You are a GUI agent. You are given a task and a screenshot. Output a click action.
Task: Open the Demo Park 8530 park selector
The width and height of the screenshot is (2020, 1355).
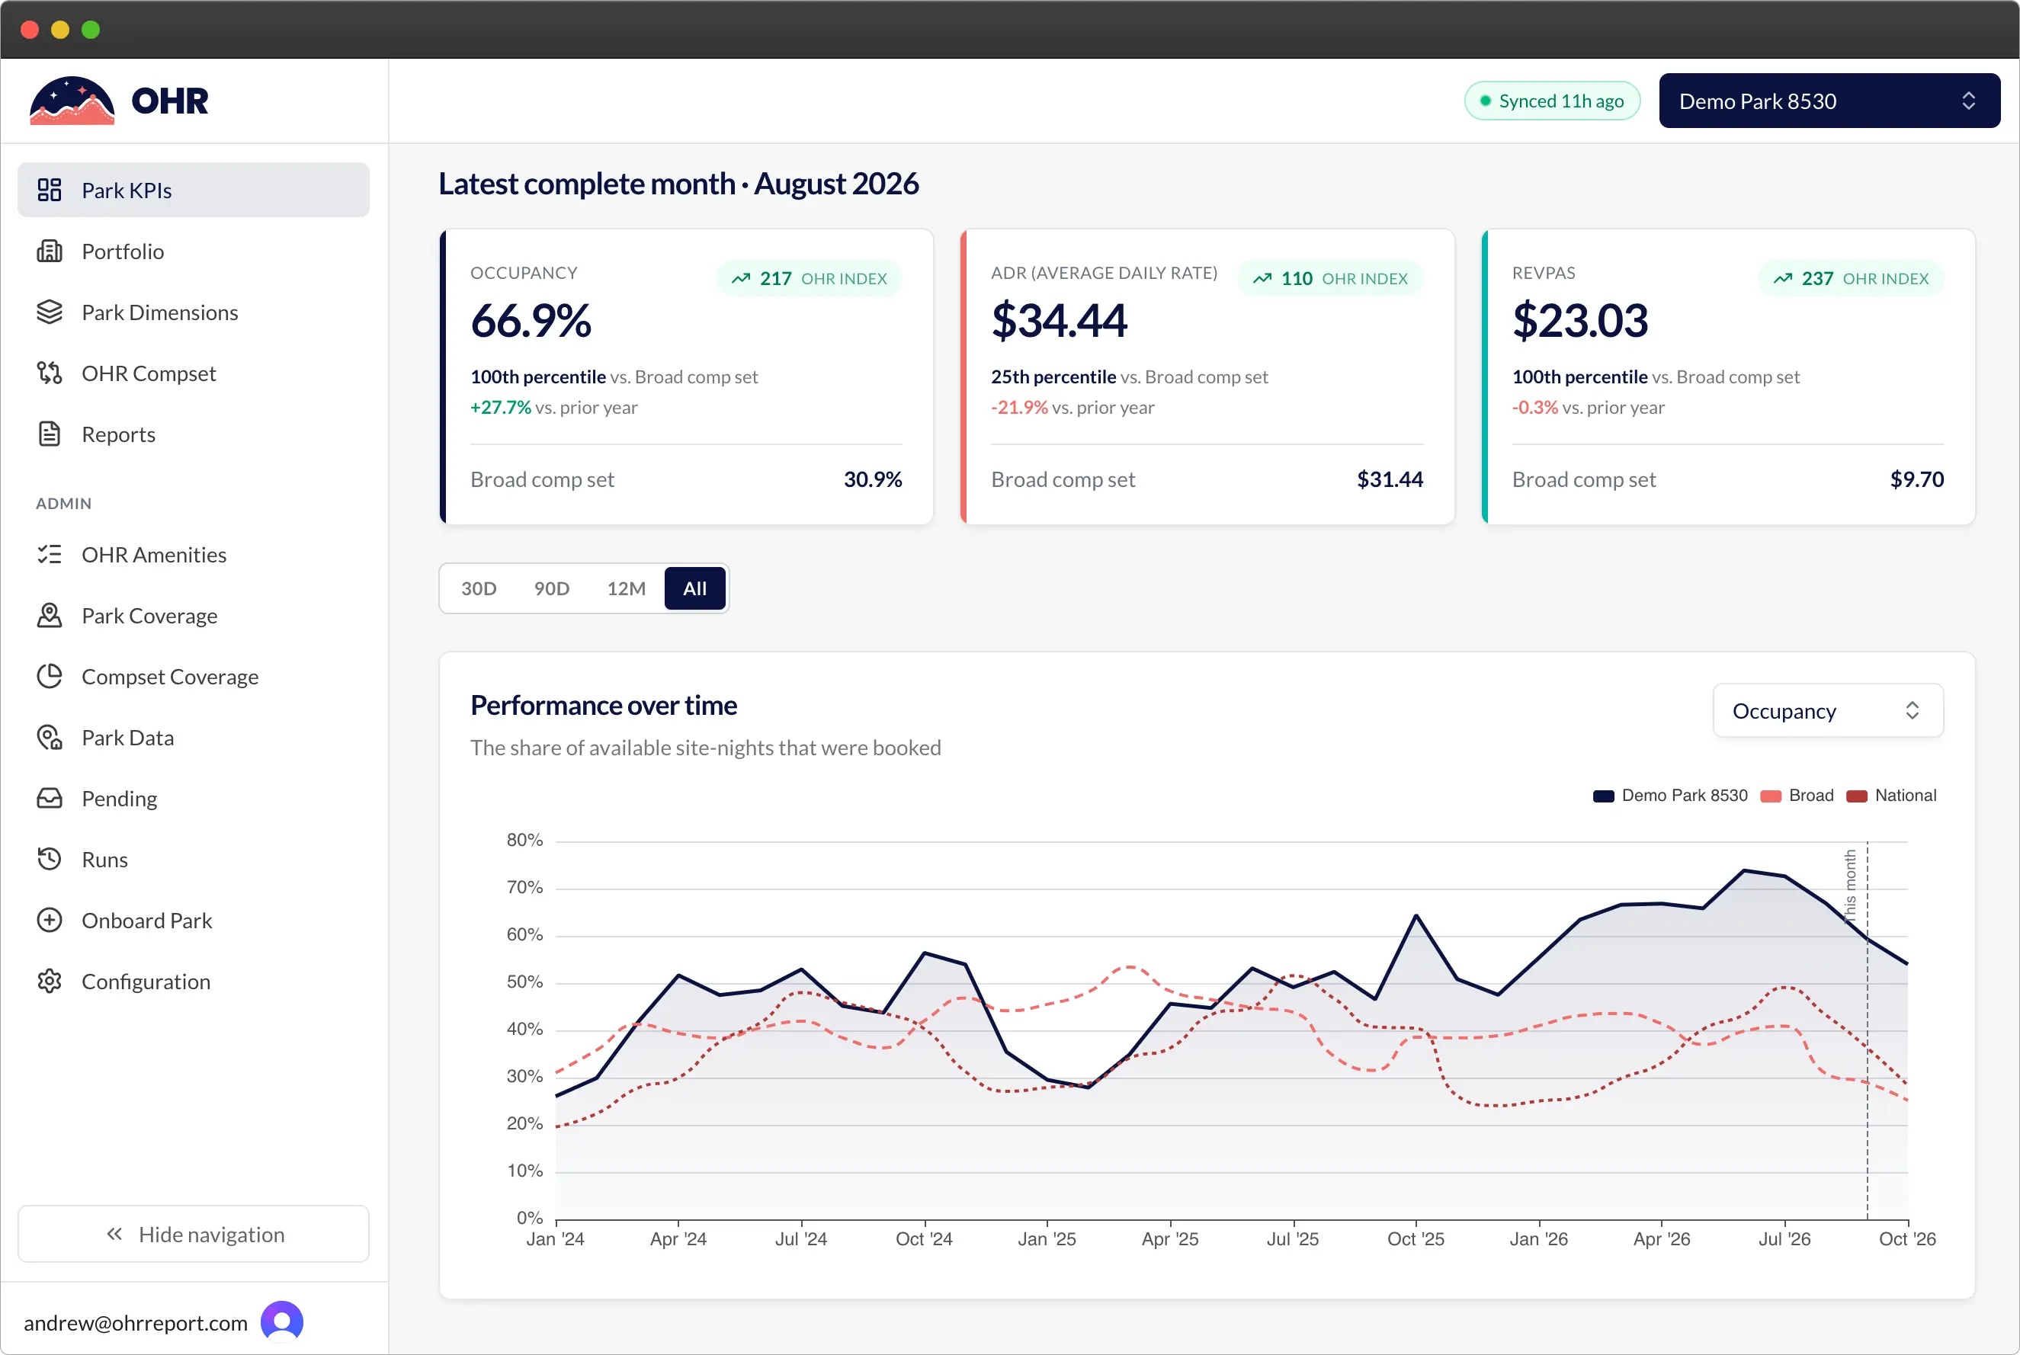1829,101
